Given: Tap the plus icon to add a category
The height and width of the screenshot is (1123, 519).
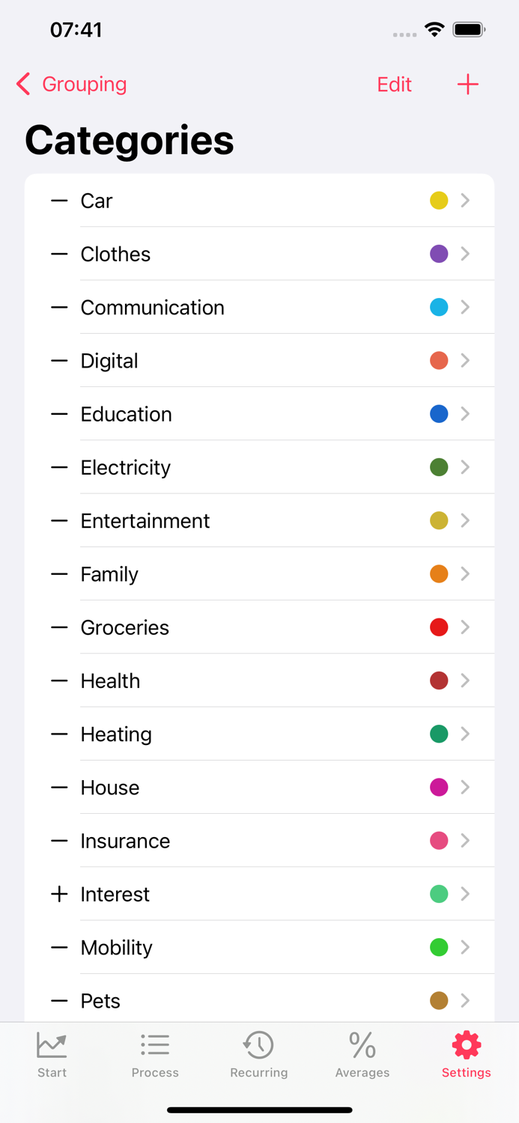Looking at the screenshot, I should [x=468, y=85].
